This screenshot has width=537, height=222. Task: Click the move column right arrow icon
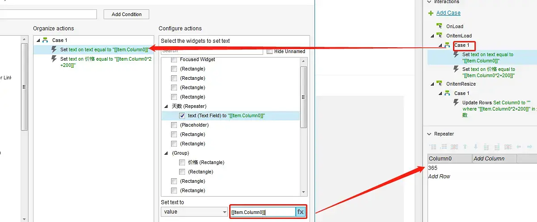pos(529,147)
